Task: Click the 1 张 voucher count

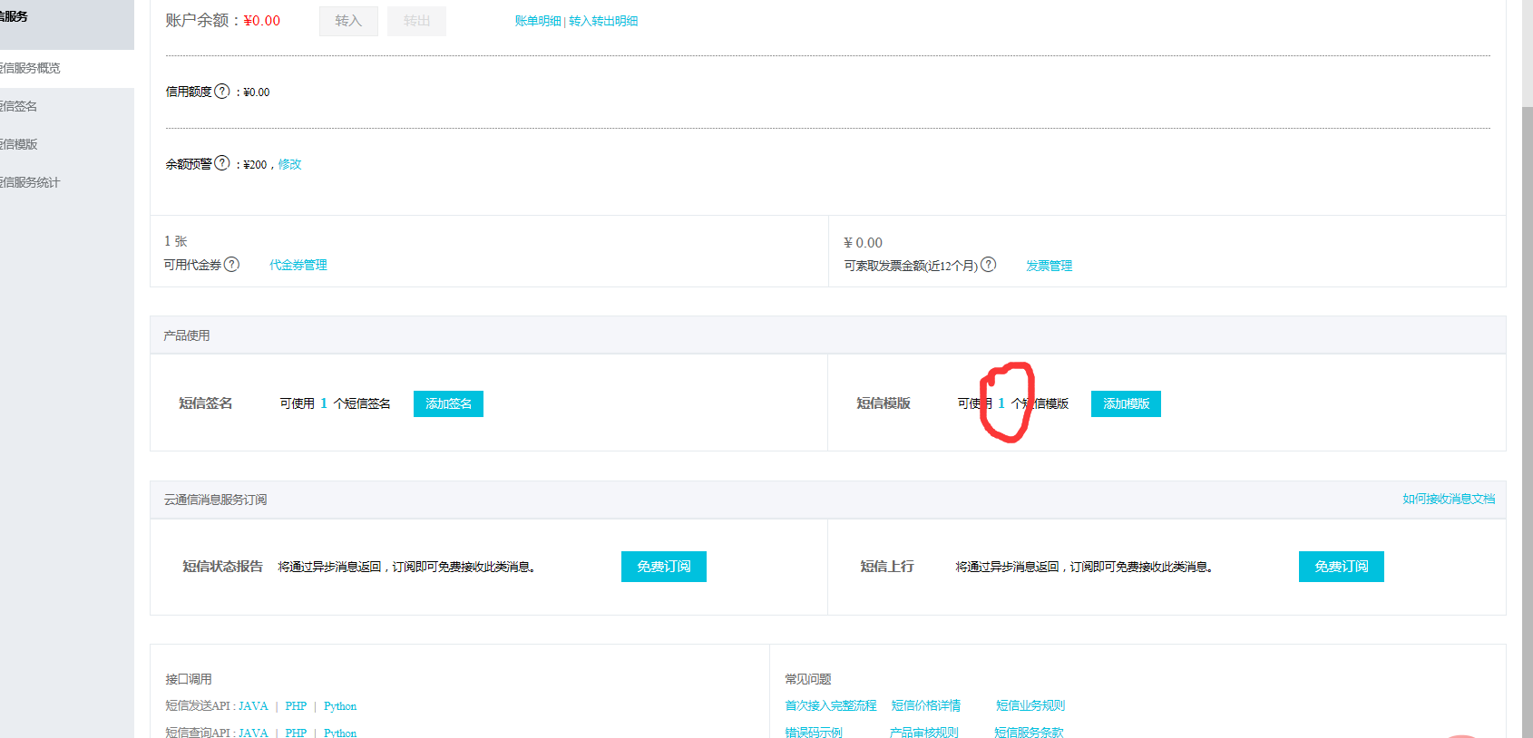Action: [175, 241]
